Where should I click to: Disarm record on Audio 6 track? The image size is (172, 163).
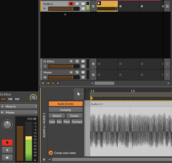tap(71, 4)
